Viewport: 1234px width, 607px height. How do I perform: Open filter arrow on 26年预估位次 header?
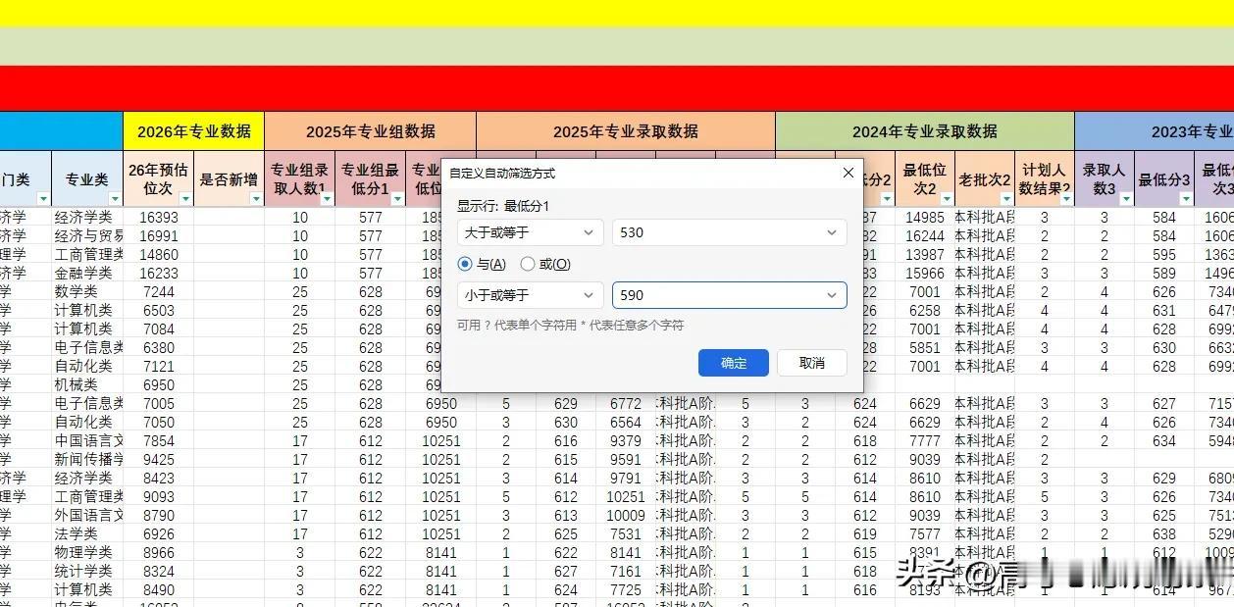click(185, 199)
